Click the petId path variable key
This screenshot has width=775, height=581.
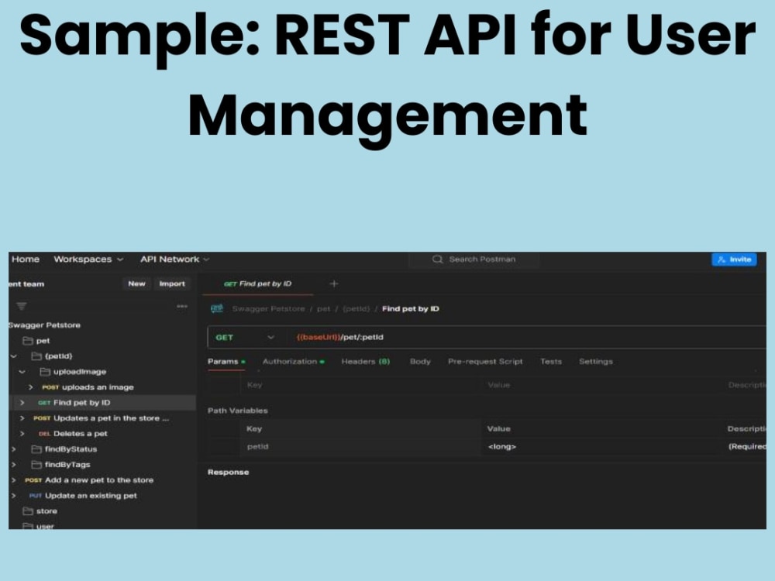coord(257,447)
